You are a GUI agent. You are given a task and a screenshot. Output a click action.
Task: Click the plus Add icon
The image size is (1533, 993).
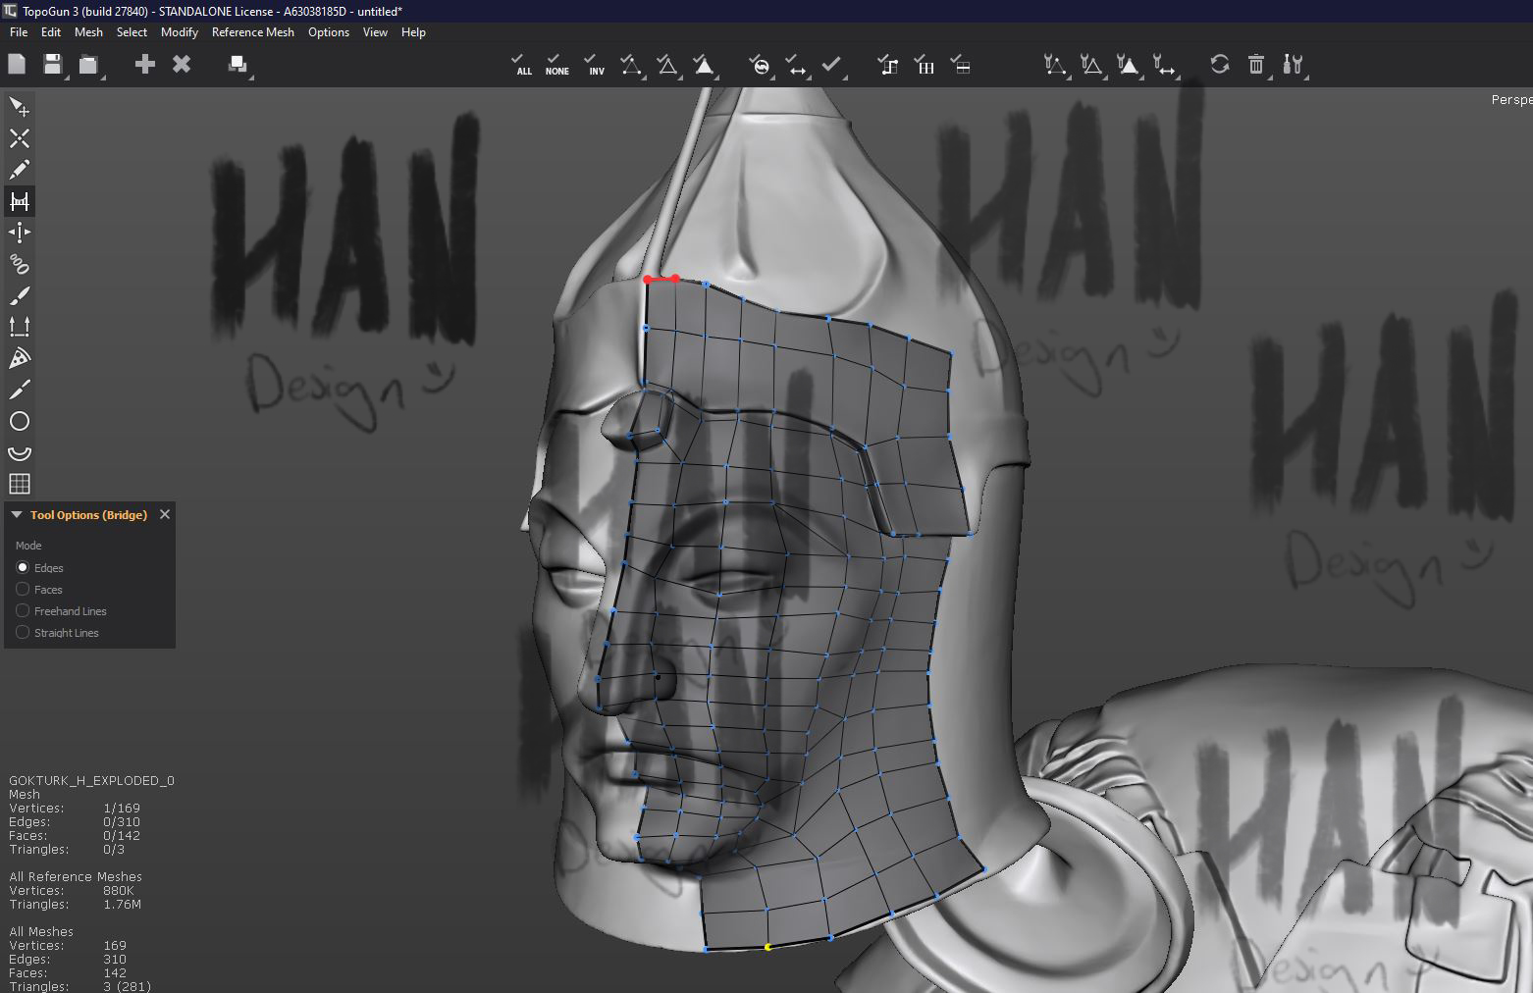pyautogui.click(x=145, y=64)
